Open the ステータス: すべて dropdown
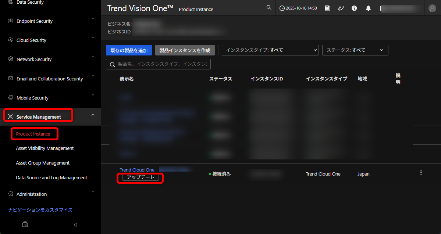 pyautogui.click(x=355, y=50)
